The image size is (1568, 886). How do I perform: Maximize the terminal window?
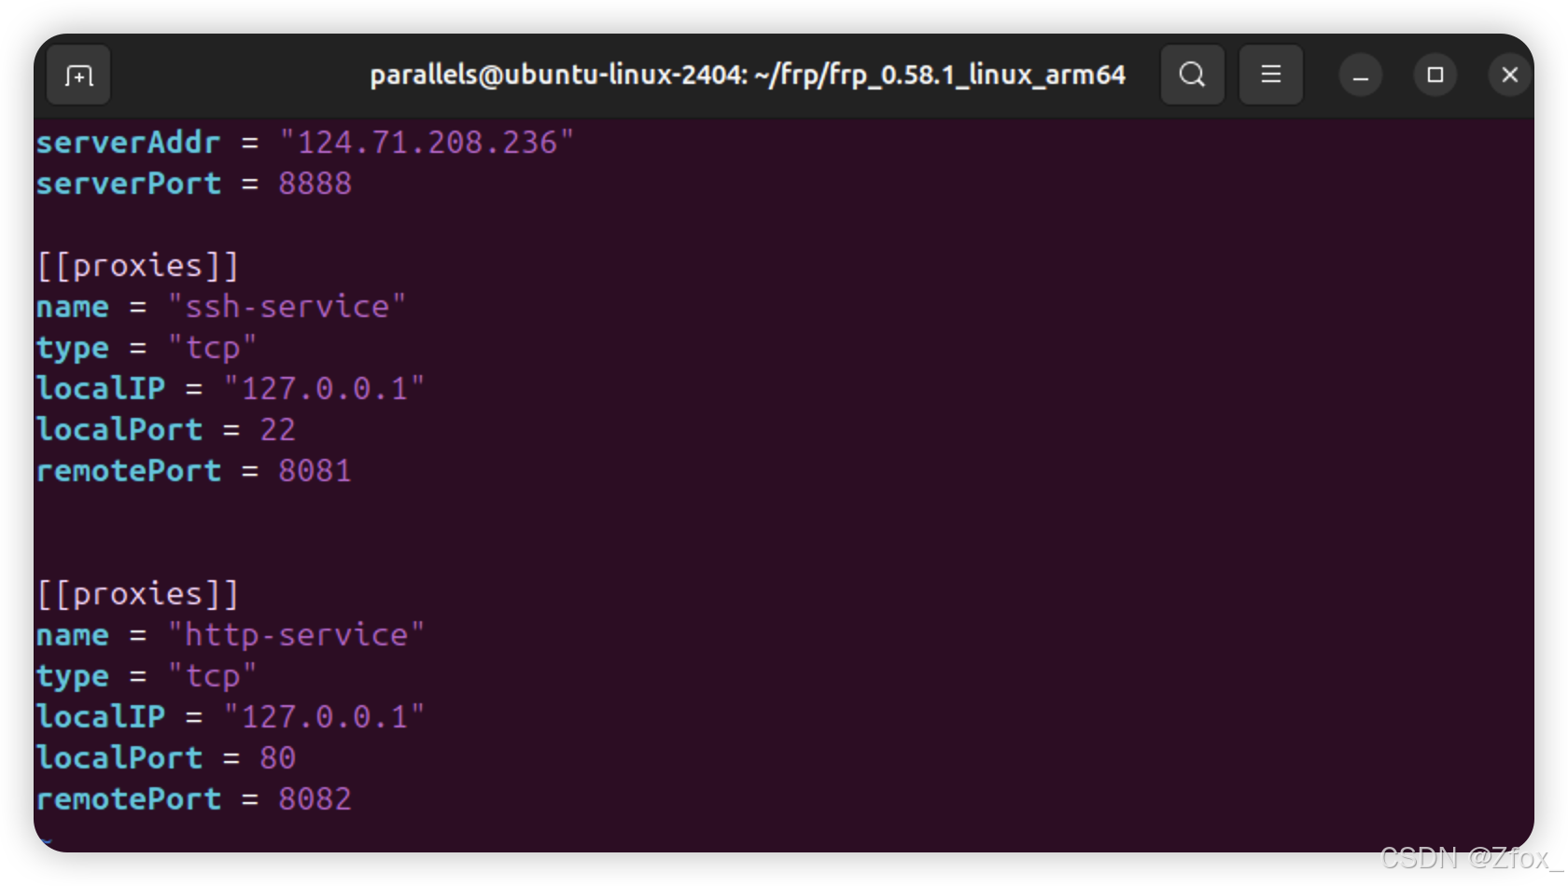pos(1435,75)
